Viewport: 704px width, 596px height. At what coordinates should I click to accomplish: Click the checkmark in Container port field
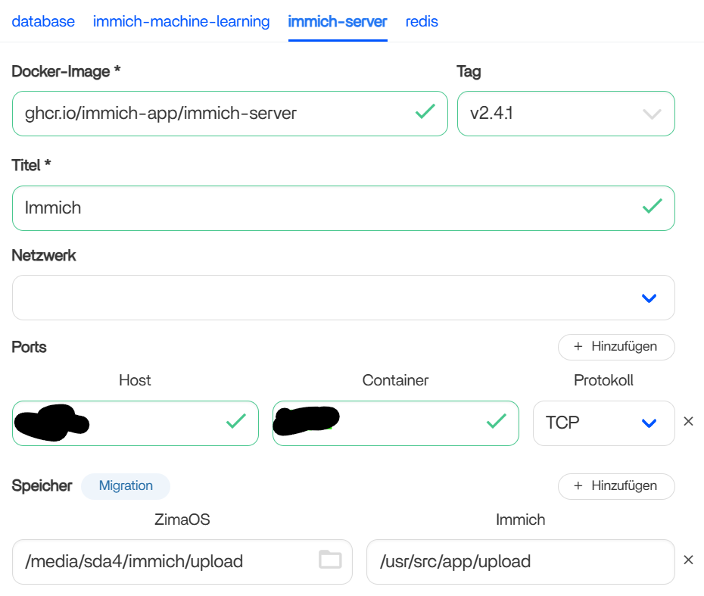click(x=497, y=421)
